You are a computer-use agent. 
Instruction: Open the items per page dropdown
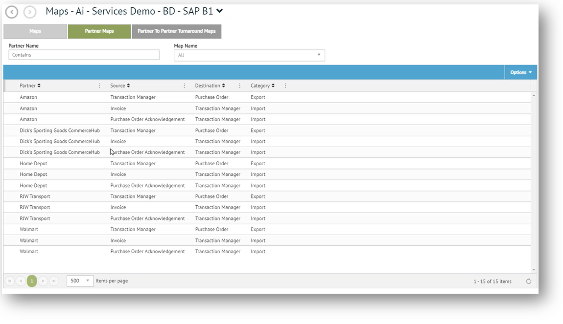point(88,281)
